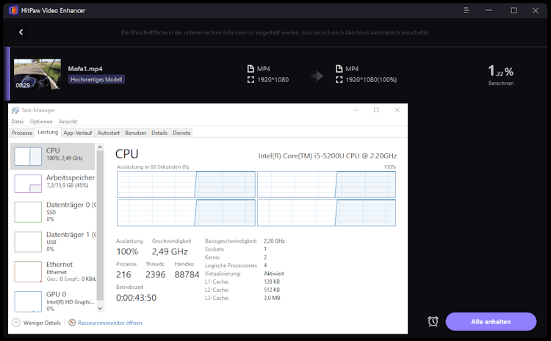The height and width of the screenshot is (341, 551).
Task: Select the Ethernet performance entry
Action: click(x=53, y=271)
